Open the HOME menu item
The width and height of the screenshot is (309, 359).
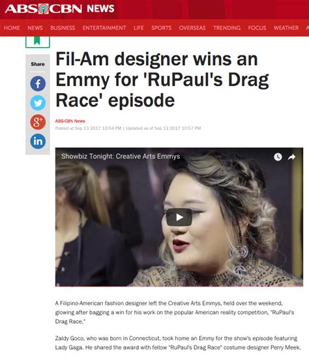click(x=12, y=28)
